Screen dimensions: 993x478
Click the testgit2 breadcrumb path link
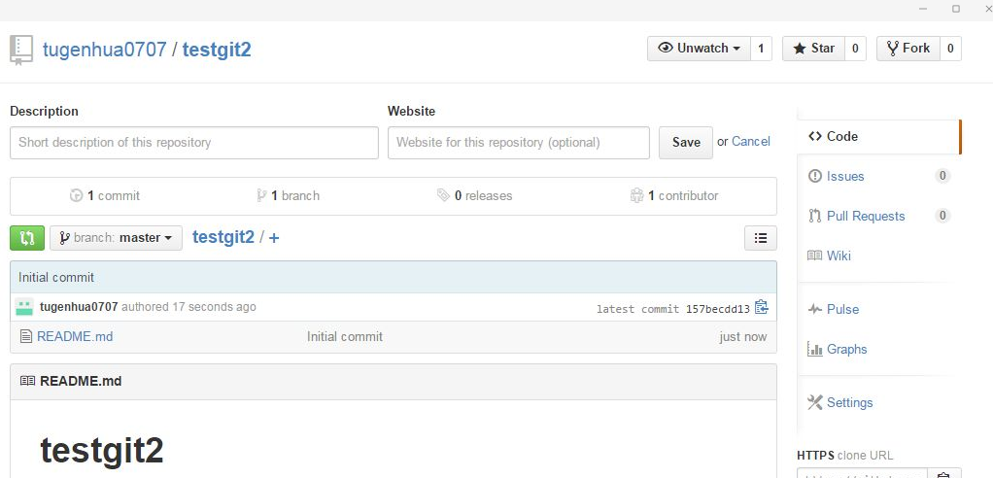pyautogui.click(x=223, y=237)
